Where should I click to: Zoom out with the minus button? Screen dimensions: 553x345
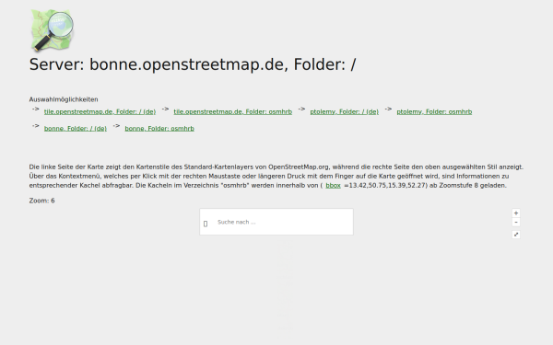pos(516,222)
